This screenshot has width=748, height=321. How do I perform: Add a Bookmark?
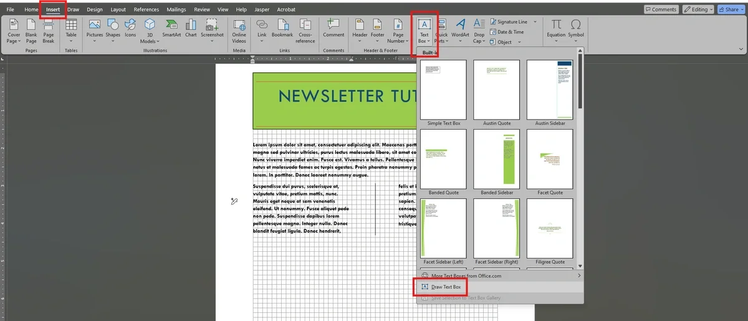pos(282,28)
